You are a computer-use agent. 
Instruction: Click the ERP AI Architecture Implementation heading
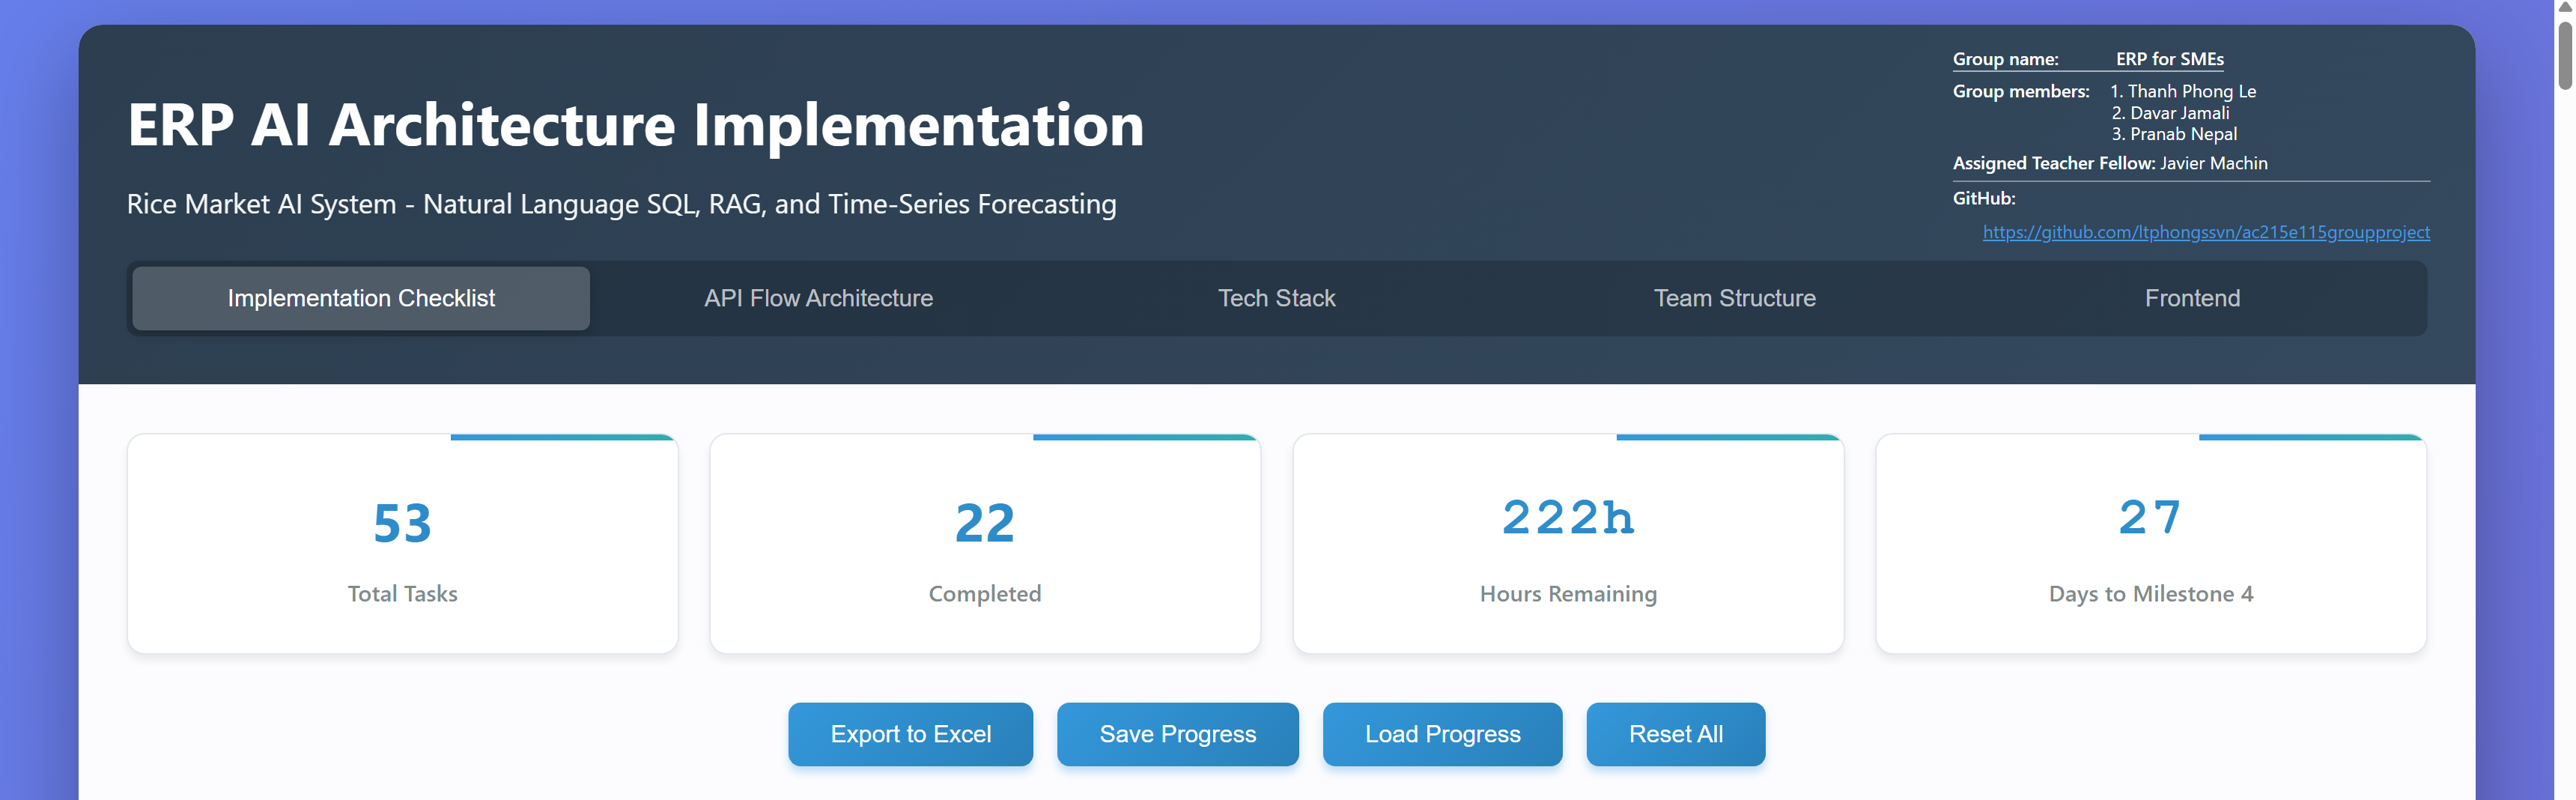click(635, 125)
